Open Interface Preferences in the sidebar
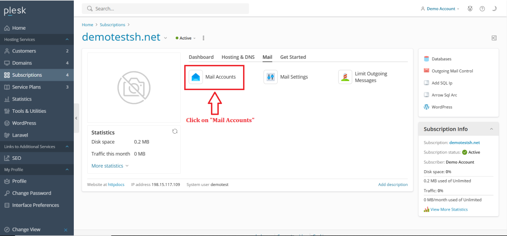This screenshot has width=507, height=236. 37,205
